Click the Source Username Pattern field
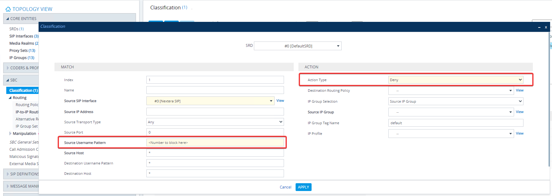Screen dimensions: 552x196 click(215, 143)
